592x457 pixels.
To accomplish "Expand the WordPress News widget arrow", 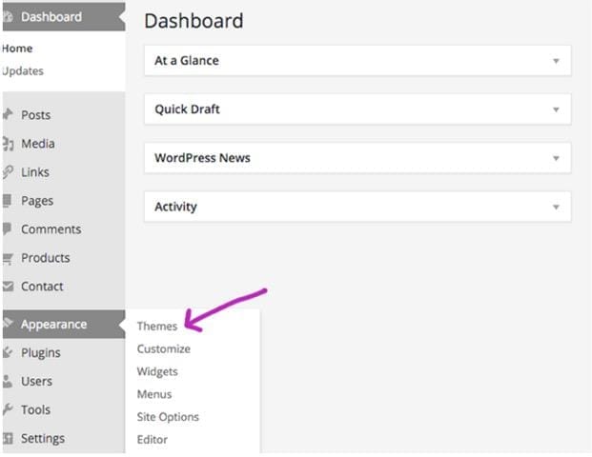I will [556, 158].
